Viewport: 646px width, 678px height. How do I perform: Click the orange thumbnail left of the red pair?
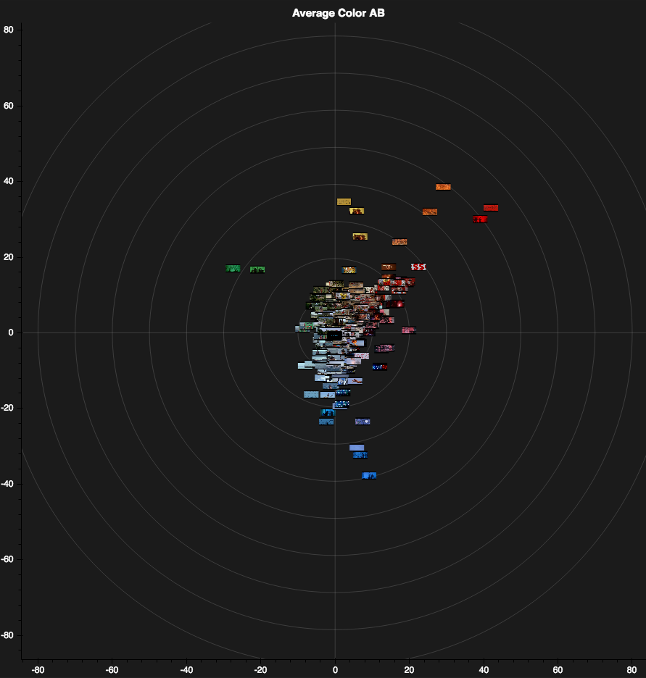[x=430, y=212]
